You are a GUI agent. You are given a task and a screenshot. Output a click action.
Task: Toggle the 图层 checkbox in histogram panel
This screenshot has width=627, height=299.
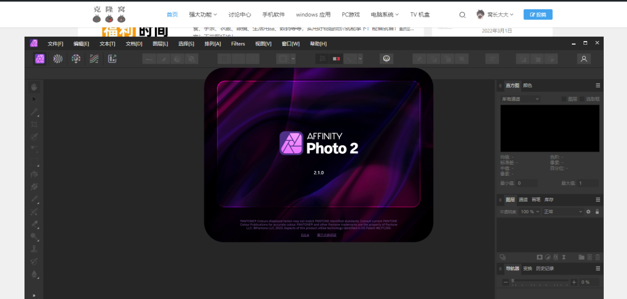(x=564, y=99)
